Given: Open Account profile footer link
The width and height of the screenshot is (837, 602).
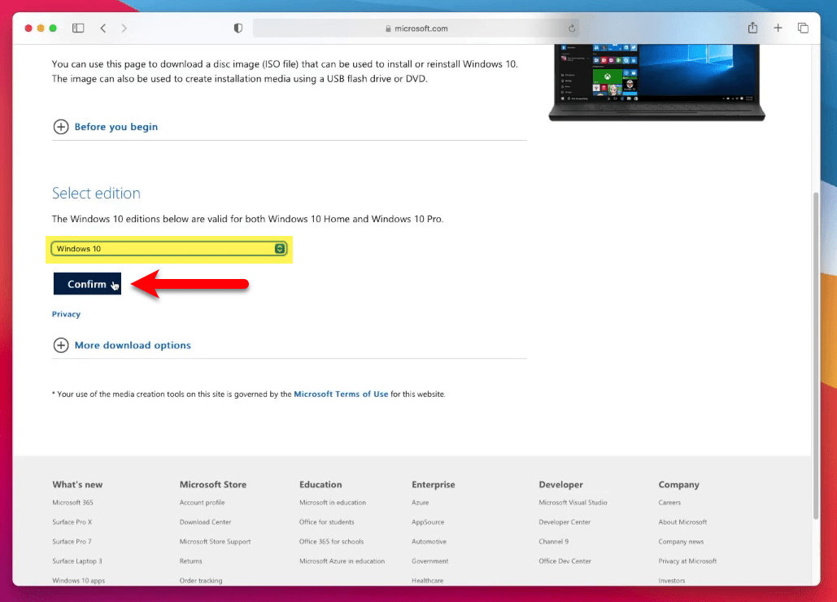Looking at the screenshot, I should pos(203,503).
